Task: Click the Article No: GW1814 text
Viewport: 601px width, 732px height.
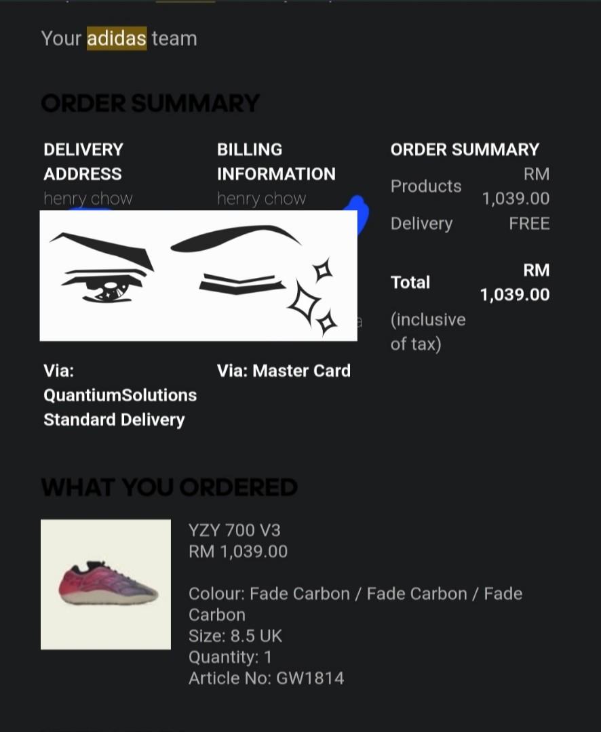Action: pos(267,678)
